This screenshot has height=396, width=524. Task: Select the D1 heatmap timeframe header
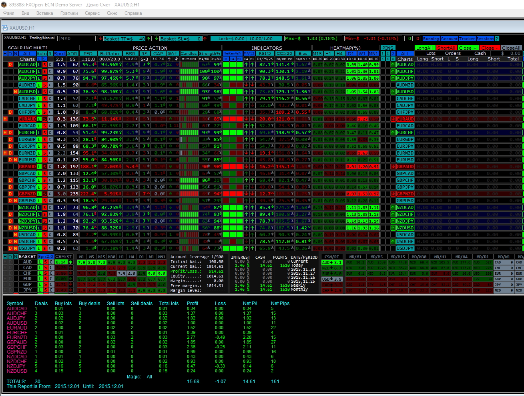[351, 53]
